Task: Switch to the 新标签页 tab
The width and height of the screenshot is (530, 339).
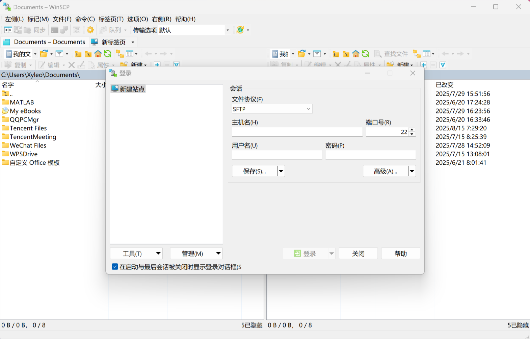Action: coord(113,42)
